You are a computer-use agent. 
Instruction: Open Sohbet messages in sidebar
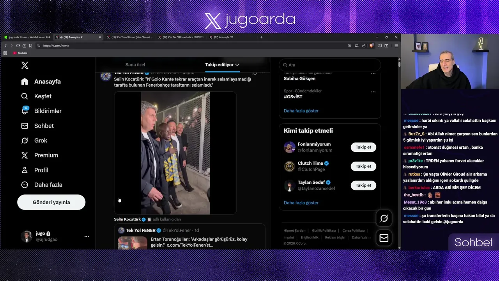[37, 126]
